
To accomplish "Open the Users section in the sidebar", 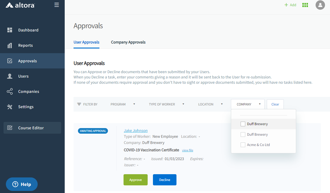I will click(x=23, y=76).
